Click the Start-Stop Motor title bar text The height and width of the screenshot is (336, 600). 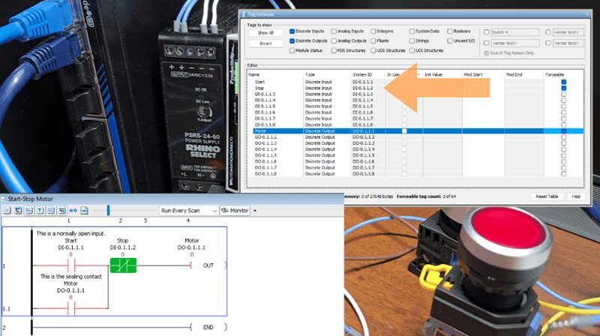(x=31, y=199)
